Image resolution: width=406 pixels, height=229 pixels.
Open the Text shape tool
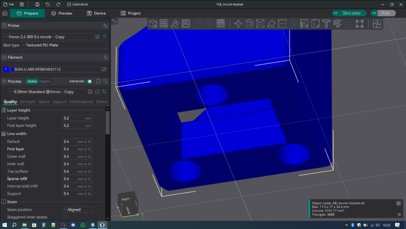pyautogui.click(x=326, y=24)
